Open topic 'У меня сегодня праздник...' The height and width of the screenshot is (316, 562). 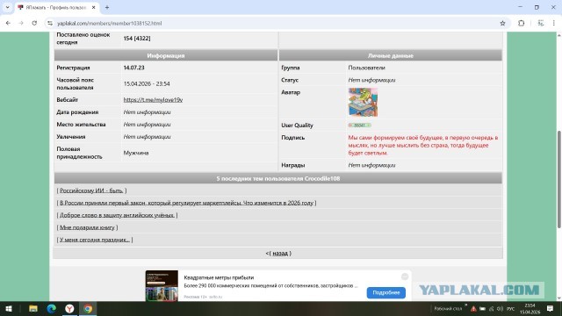coord(95,240)
